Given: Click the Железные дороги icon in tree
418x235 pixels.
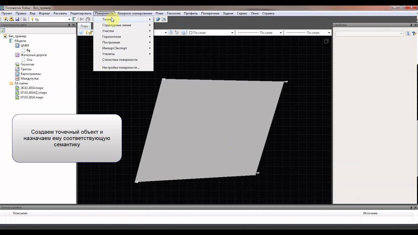Looking at the screenshot, I should [17, 55].
